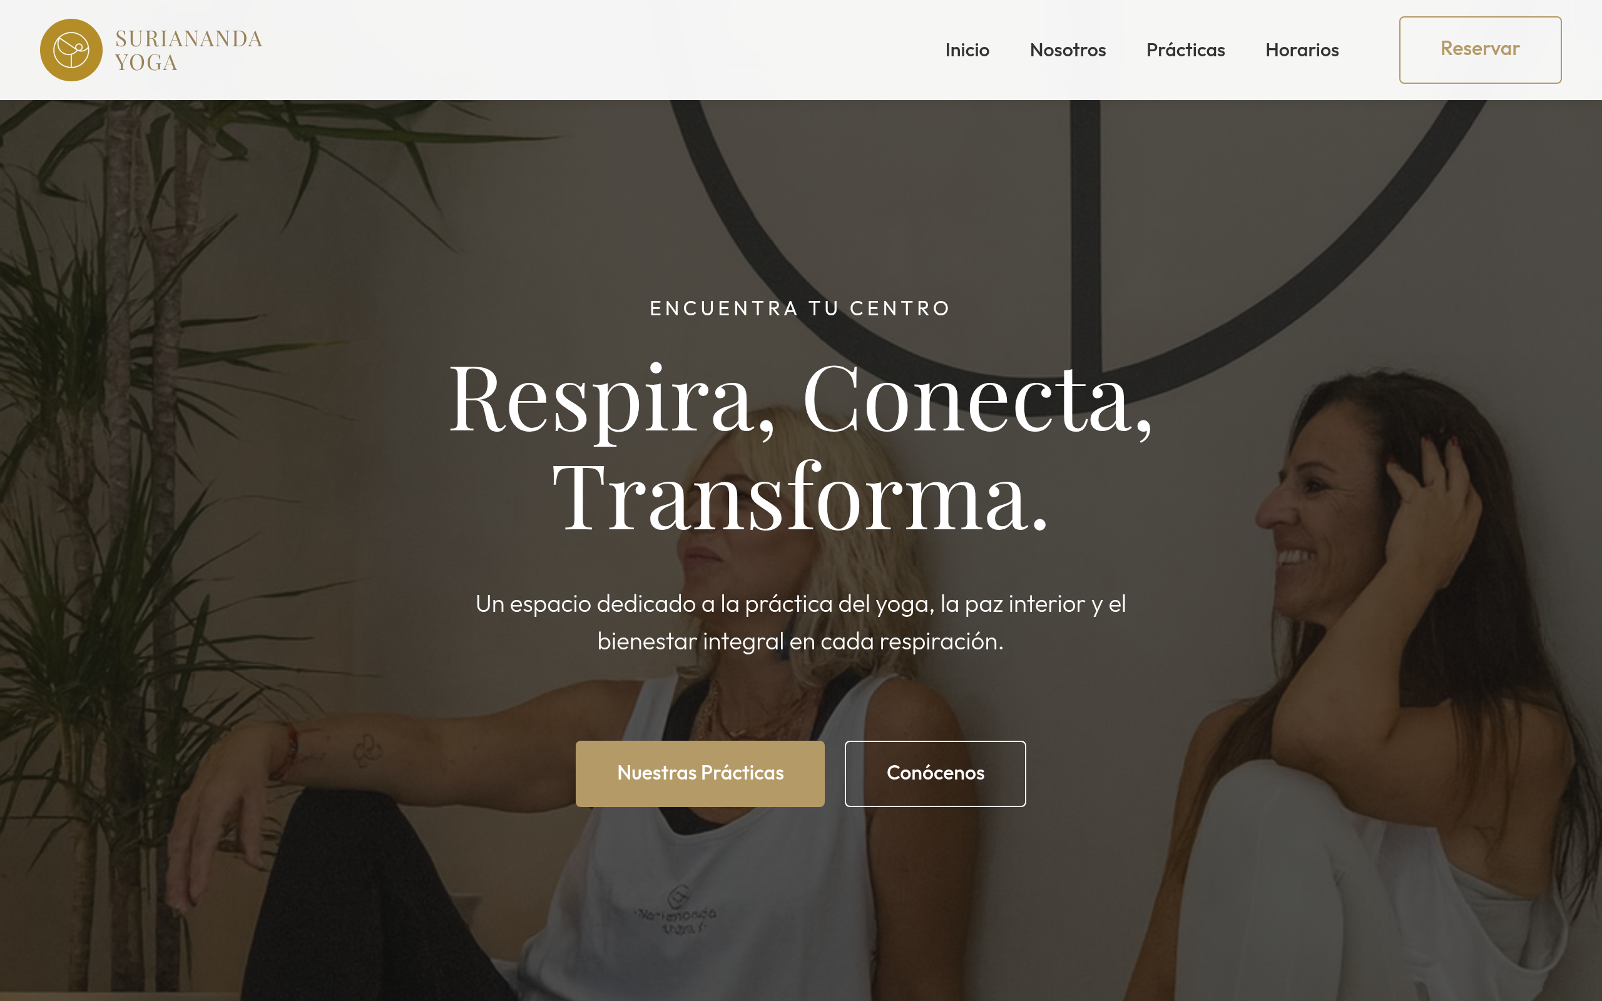The width and height of the screenshot is (1602, 1001).
Task: Click the Nuestras Prácticas gold button
Action: [x=700, y=773]
